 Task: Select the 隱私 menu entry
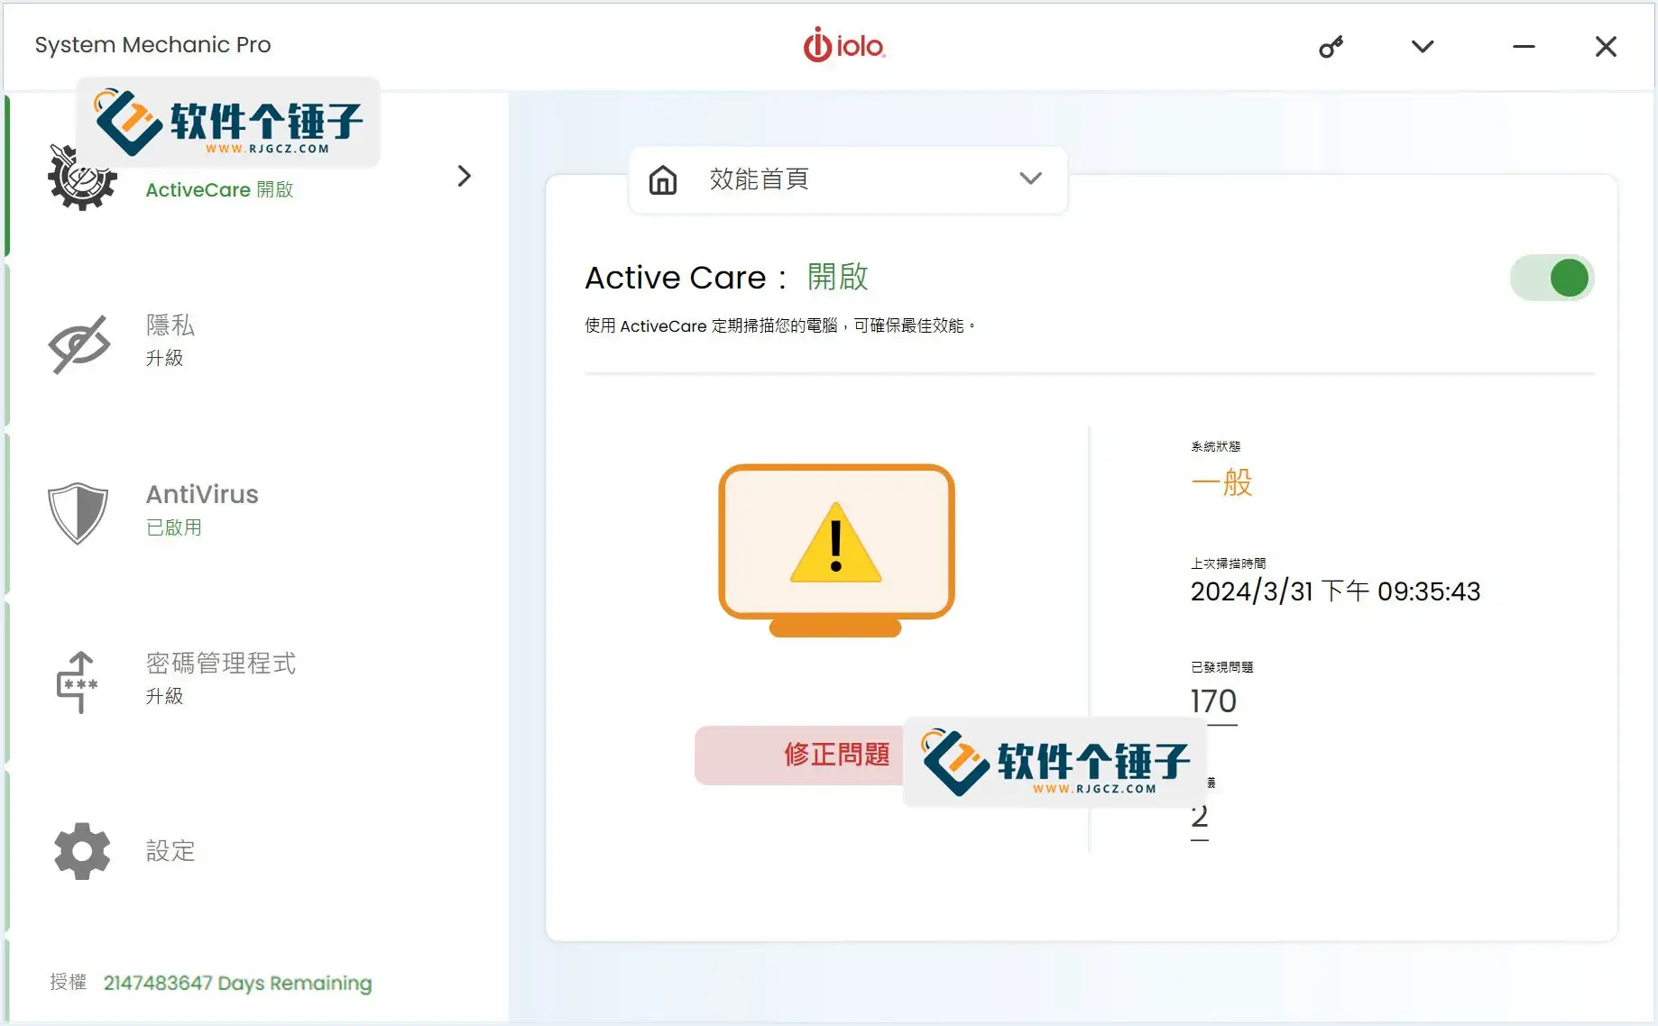click(x=170, y=325)
